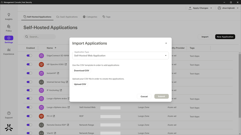This screenshot has height=135, width=241.
Task: Toggle Remote Device RDP enabled switch
Action: (x=29, y=125)
